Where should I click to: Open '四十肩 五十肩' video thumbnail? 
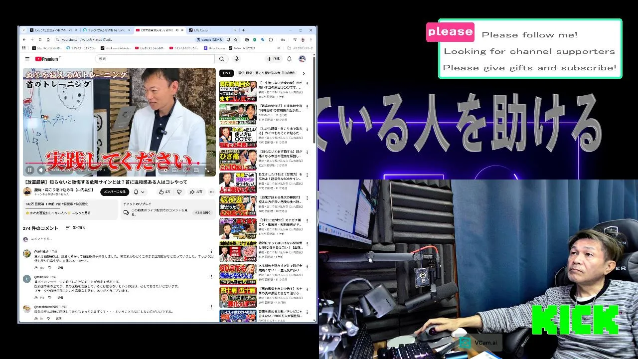(x=238, y=297)
